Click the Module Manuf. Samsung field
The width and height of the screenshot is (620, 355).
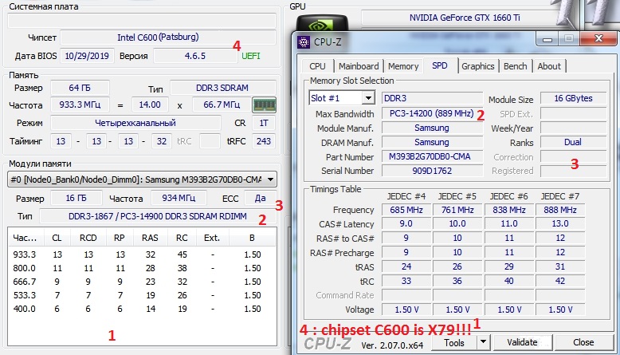432,128
